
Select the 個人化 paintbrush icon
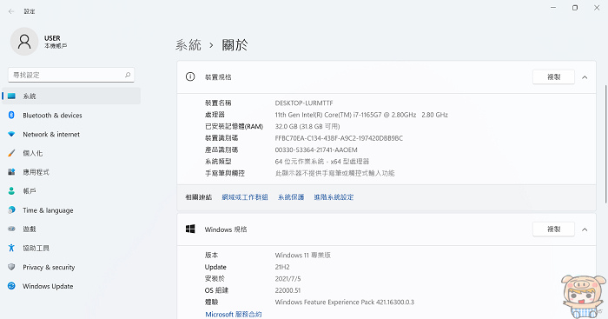(x=11, y=153)
